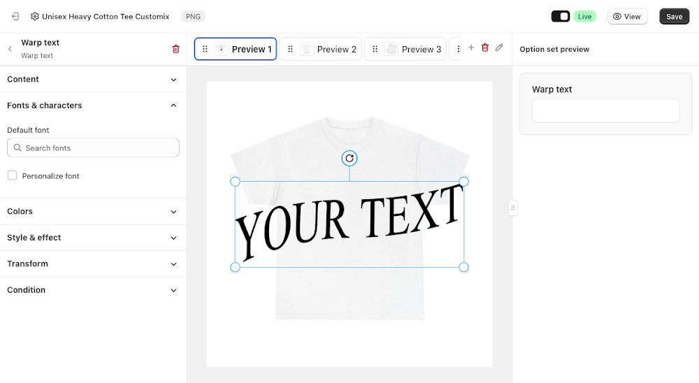Click the Live status badge
The height and width of the screenshot is (383, 699).
584,17
